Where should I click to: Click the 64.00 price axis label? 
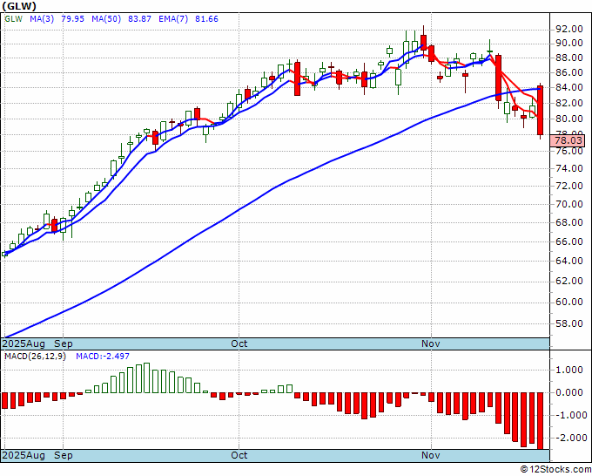pyautogui.click(x=569, y=261)
